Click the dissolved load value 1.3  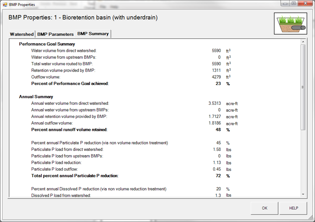218,195
